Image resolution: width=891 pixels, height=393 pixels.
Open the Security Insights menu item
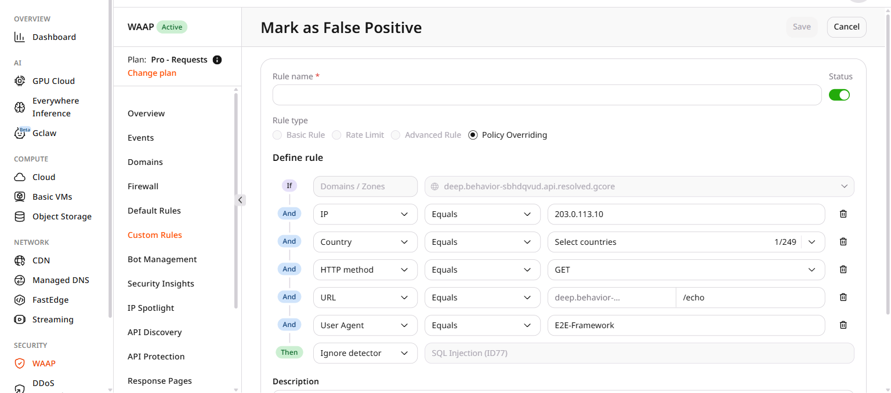[161, 284]
